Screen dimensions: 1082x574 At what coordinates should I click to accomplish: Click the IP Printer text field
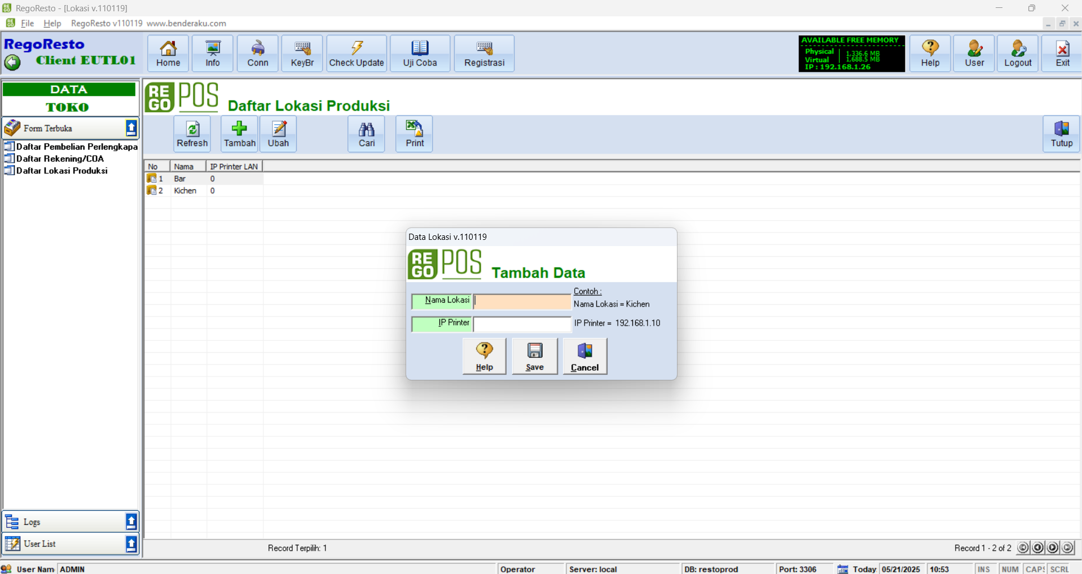tap(522, 324)
